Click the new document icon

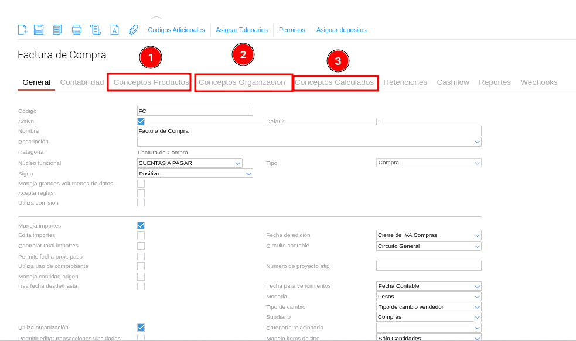22,30
